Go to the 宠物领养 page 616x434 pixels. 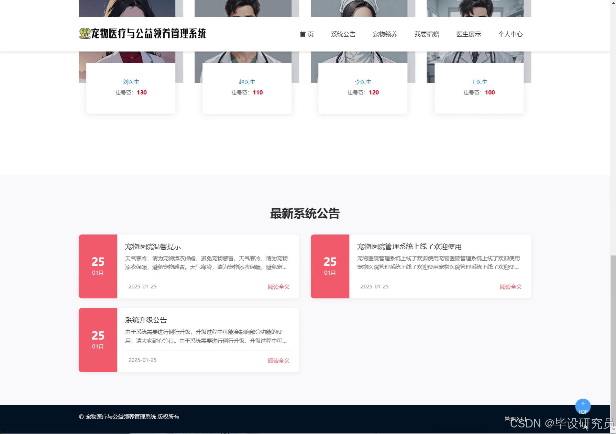(x=385, y=34)
